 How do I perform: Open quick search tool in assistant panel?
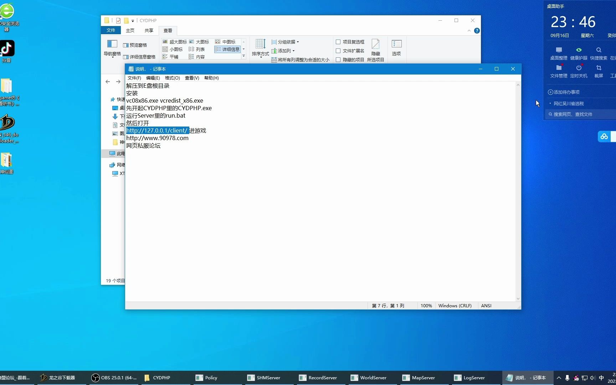(599, 53)
